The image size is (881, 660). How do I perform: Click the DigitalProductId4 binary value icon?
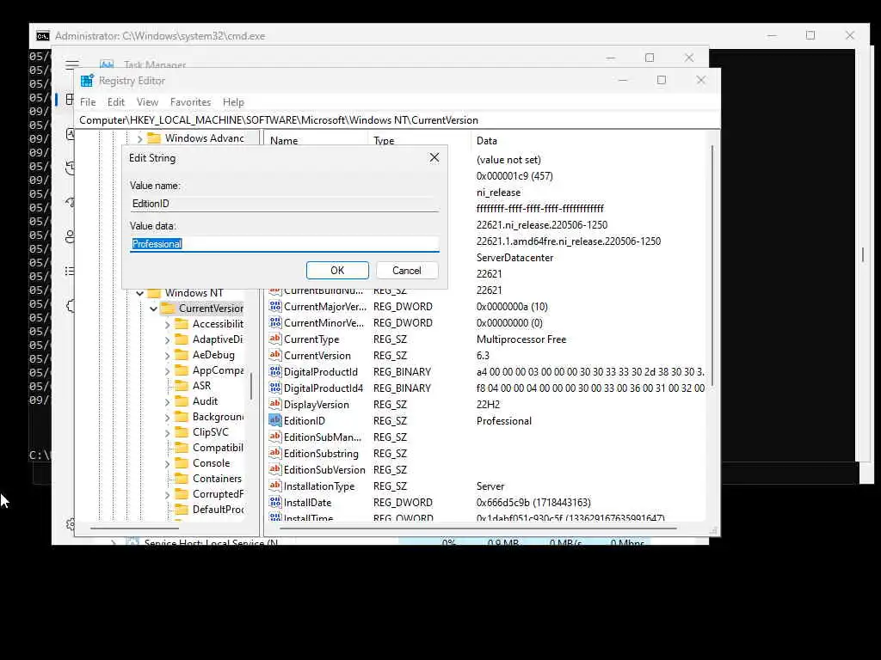click(274, 388)
